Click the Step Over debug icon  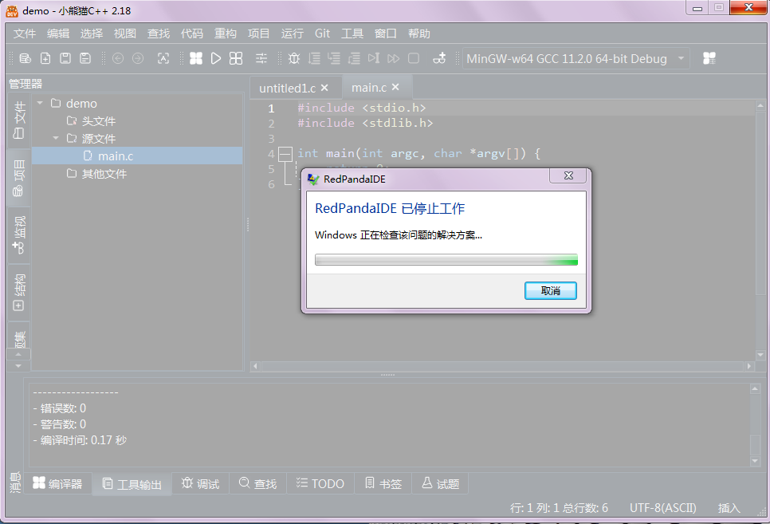(314, 58)
